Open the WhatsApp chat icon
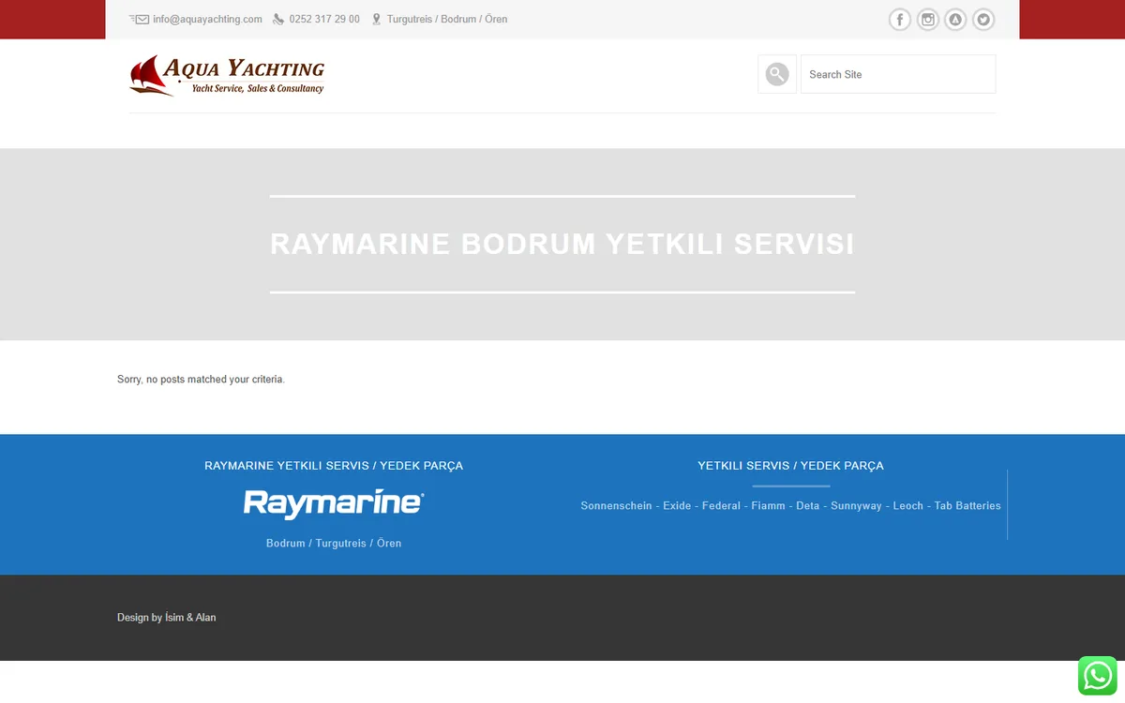Image resolution: width=1125 pixels, height=703 pixels. [x=1098, y=676]
